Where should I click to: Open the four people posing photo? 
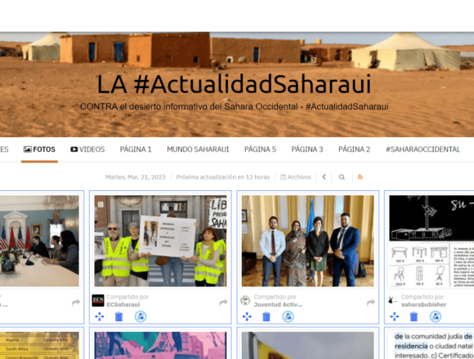point(308,241)
